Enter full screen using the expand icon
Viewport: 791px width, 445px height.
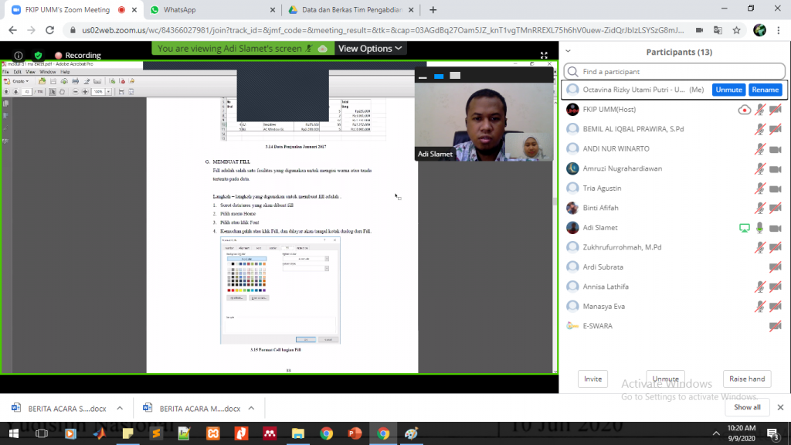tap(544, 56)
